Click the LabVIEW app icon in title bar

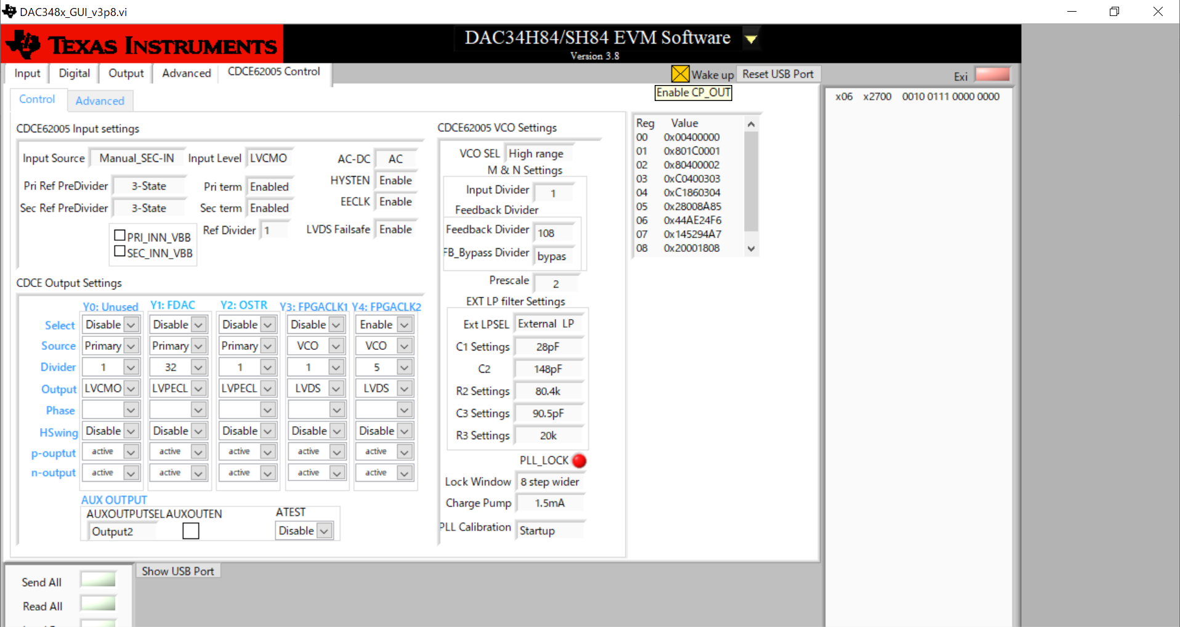pos(9,11)
